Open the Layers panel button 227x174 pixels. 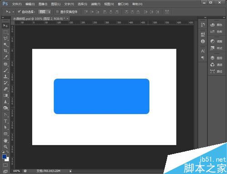(x=217, y=58)
